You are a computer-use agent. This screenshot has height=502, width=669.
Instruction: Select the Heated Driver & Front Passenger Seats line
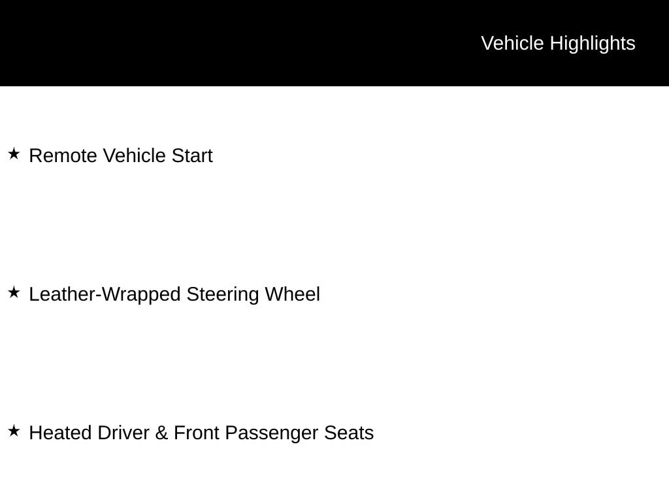tap(201, 433)
